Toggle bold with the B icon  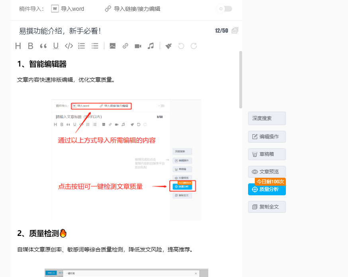tap(31, 46)
